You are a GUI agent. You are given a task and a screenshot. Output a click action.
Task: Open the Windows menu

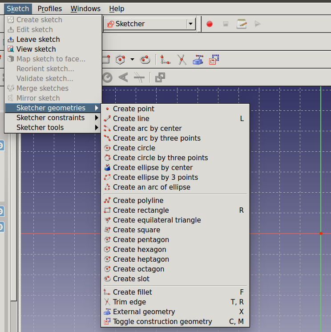click(85, 9)
